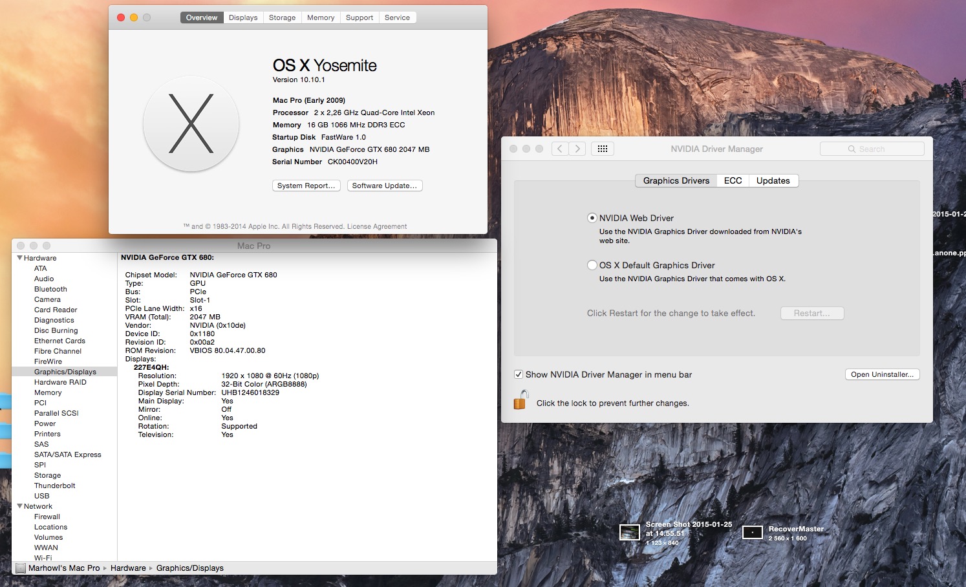The height and width of the screenshot is (587, 966).
Task: Select Hardware RAID in the sidebar
Action: click(60, 382)
